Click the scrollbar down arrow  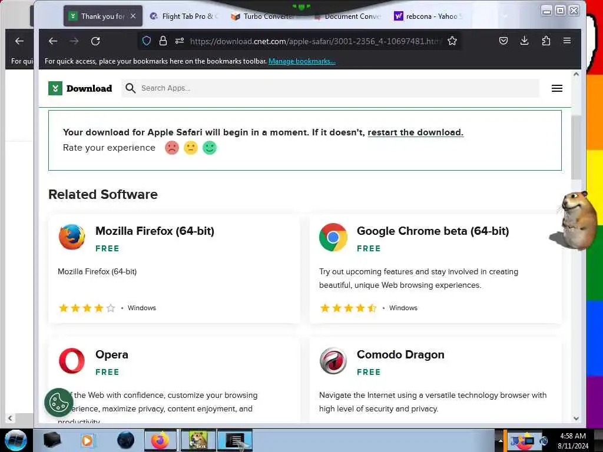(576, 418)
